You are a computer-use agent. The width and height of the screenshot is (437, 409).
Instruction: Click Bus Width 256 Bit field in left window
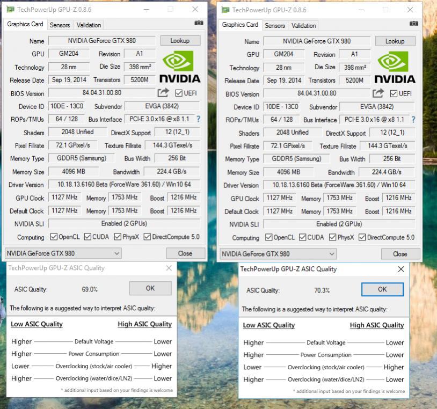(177, 158)
